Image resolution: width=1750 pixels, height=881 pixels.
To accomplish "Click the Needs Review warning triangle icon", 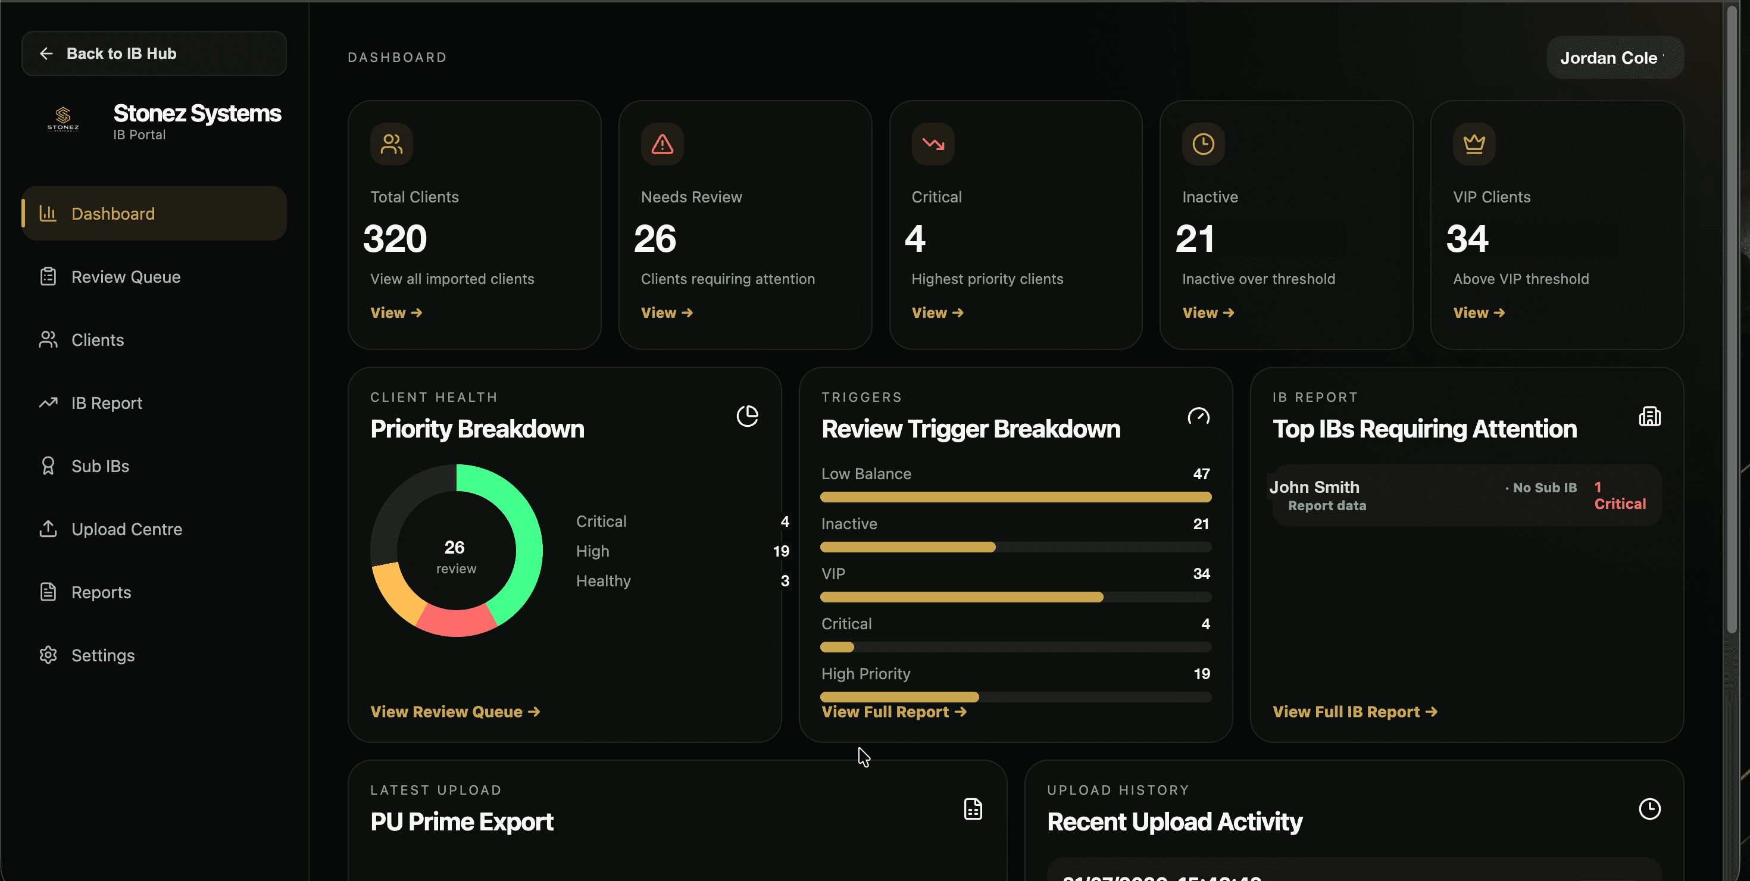I will pyautogui.click(x=662, y=144).
